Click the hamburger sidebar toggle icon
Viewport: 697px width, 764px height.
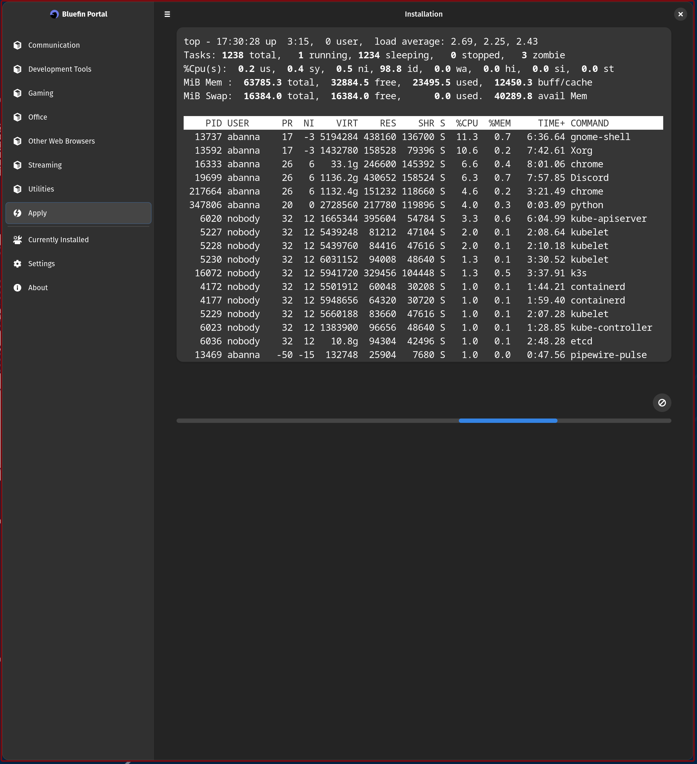click(167, 14)
